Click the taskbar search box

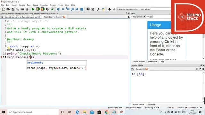pos(33,112)
